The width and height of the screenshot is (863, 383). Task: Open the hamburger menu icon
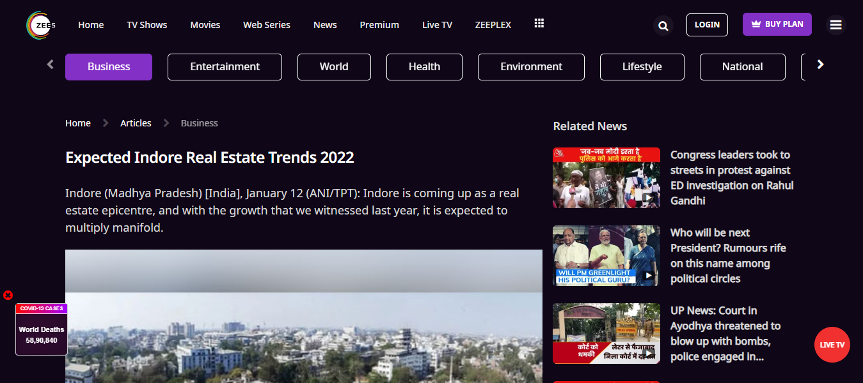tap(835, 25)
